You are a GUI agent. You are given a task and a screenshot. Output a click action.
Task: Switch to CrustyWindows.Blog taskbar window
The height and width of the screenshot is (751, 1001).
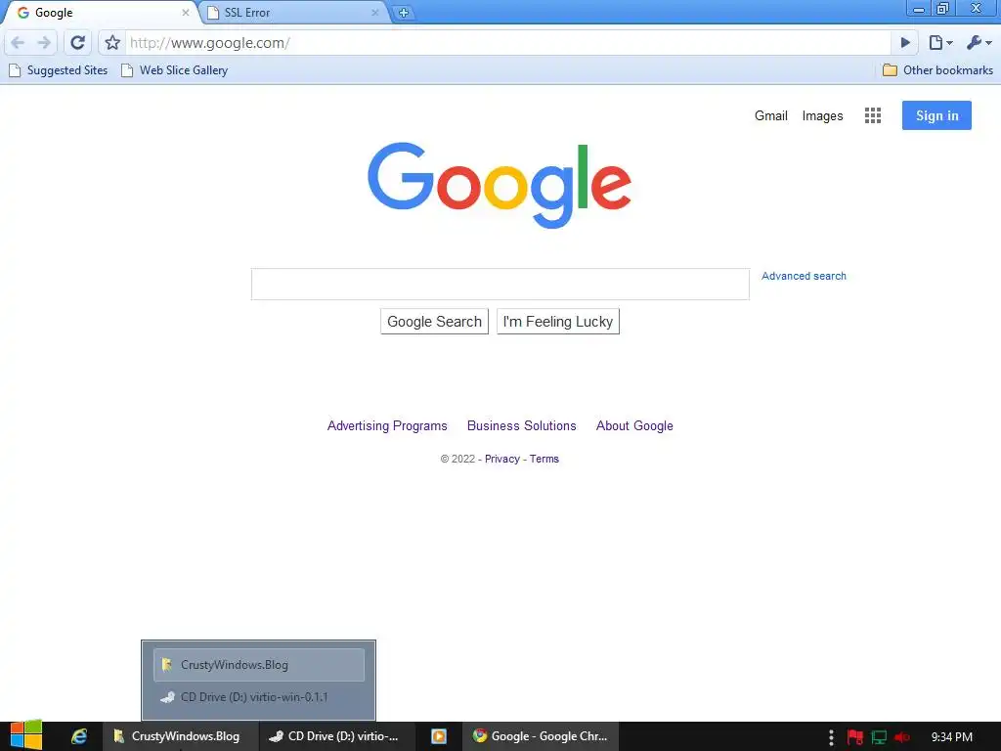click(x=181, y=735)
